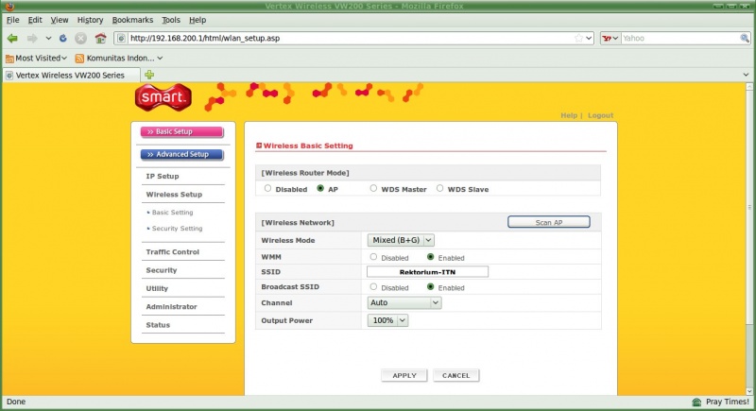Open the Tools menu
756x411 pixels.
170,20
